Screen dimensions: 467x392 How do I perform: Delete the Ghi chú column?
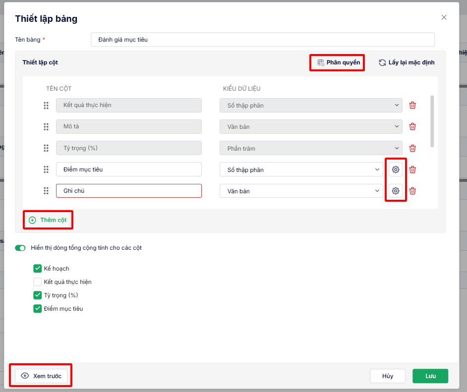(x=412, y=191)
